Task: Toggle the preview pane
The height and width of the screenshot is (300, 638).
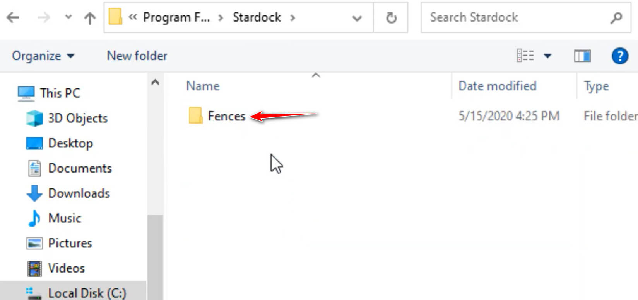Action: click(x=582, y=56)
